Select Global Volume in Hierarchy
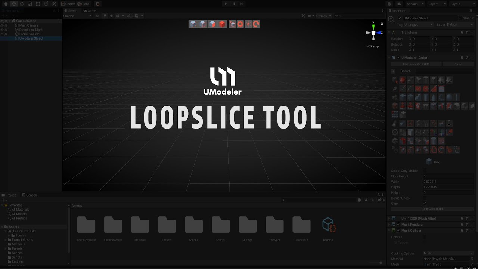Viewport: 478px width, 269px height. 29,34
